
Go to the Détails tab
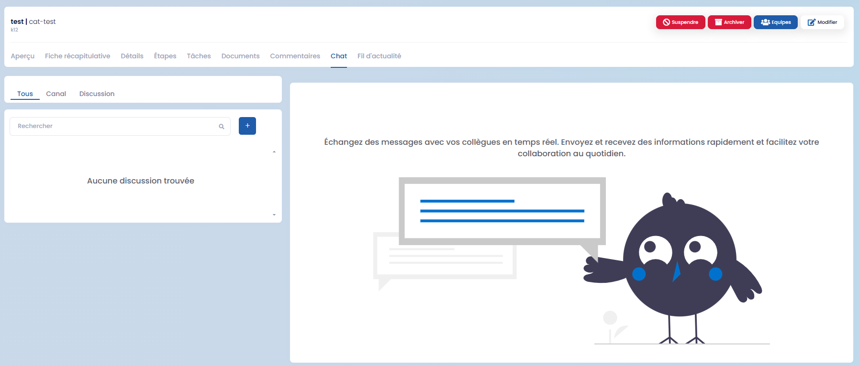click(x=132, y=56)
